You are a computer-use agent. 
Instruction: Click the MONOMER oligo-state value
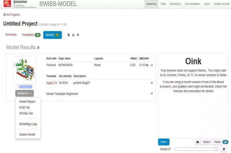click(x=66, y=65)
